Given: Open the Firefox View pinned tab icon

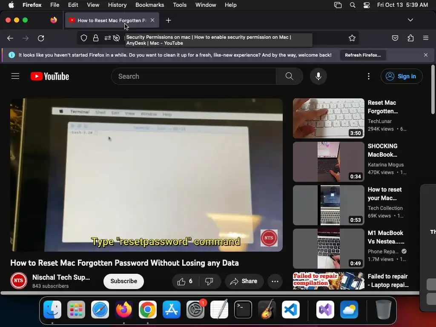Looking at the screenshot, I should 54,20.
